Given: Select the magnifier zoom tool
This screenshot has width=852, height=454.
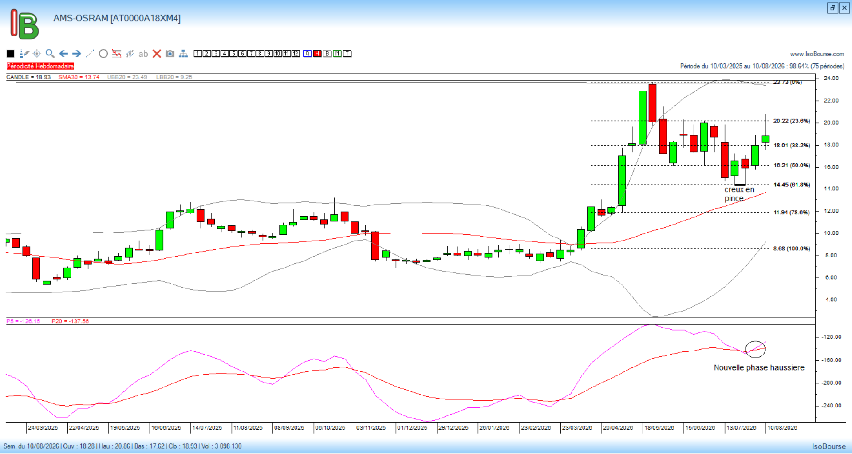Looking at the screenshot, I should pyautogui.click(x=50, y=54).
